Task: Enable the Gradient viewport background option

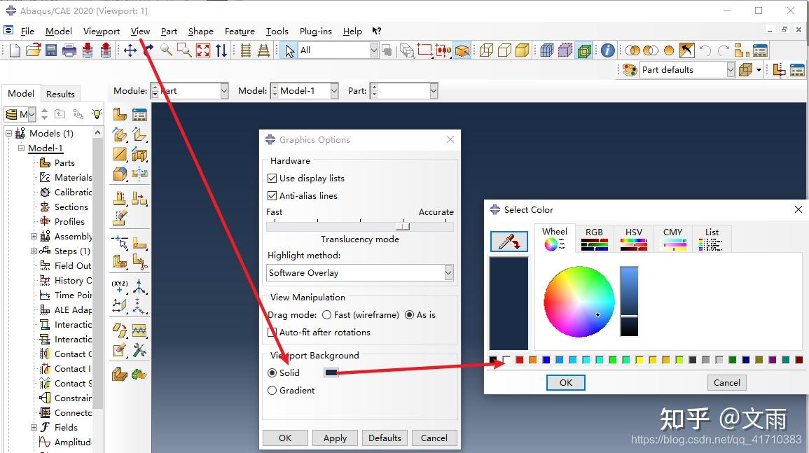Action: (x=272, y=390)
